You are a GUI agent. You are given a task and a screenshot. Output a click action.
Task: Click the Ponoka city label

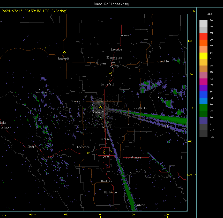pyautogui.click(x=124, y=35)
